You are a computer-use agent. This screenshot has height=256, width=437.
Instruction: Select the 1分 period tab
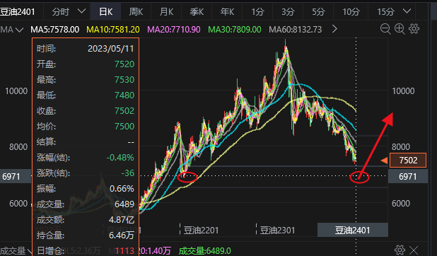[257, 12]
